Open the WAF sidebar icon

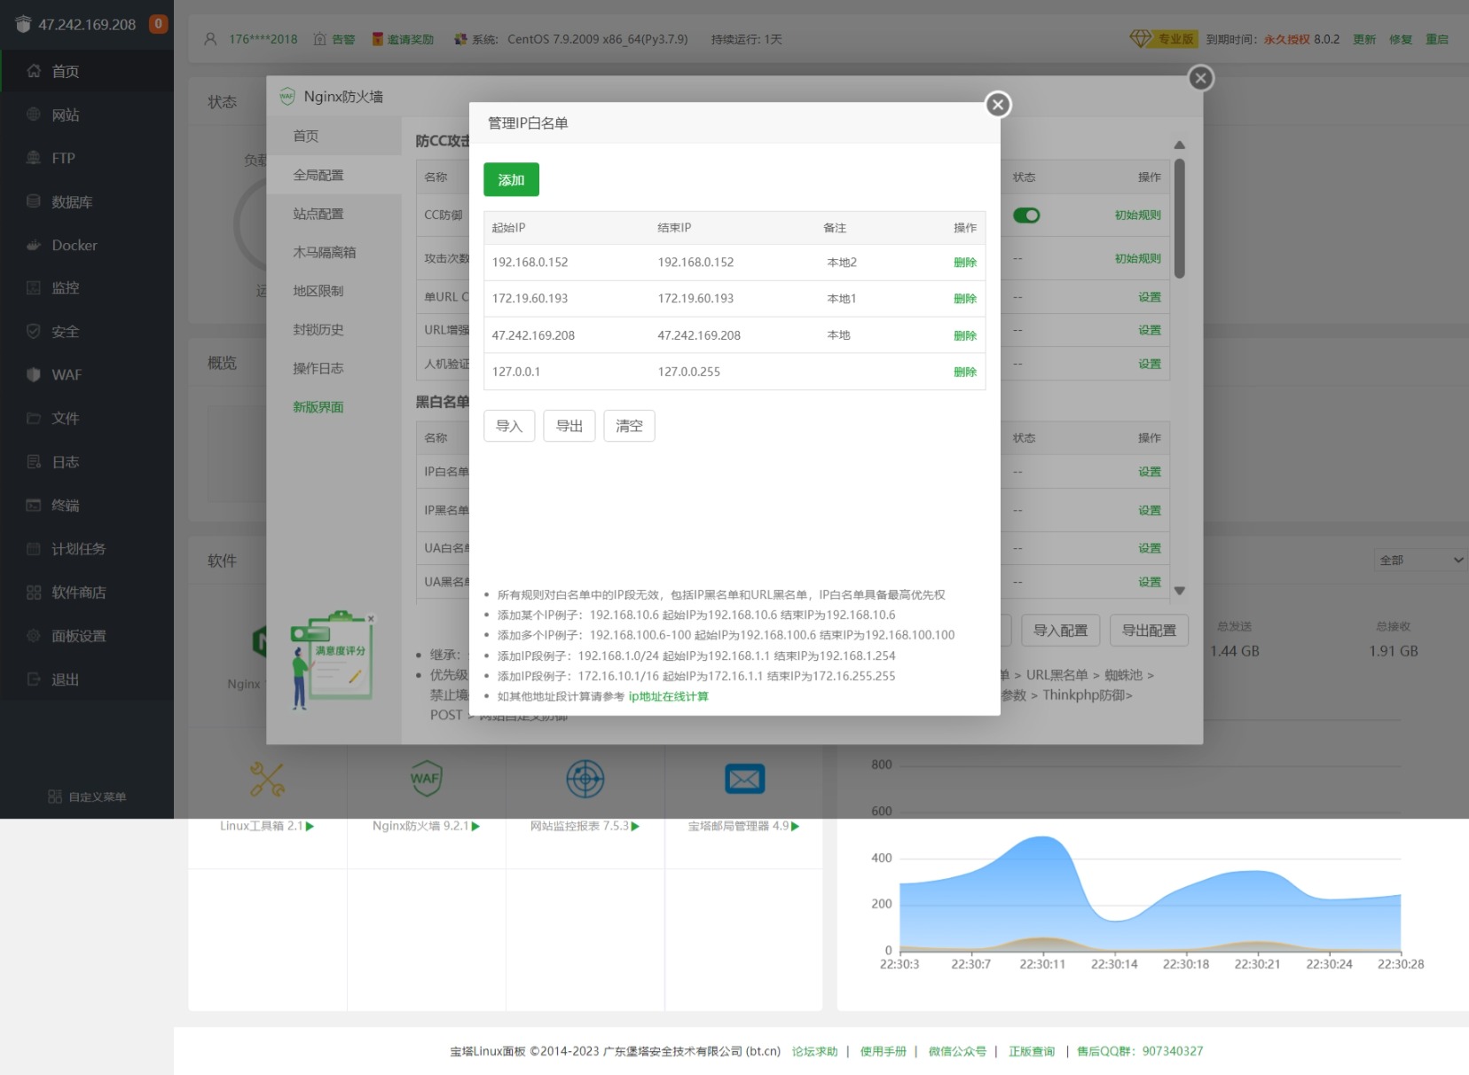(34, 374)
